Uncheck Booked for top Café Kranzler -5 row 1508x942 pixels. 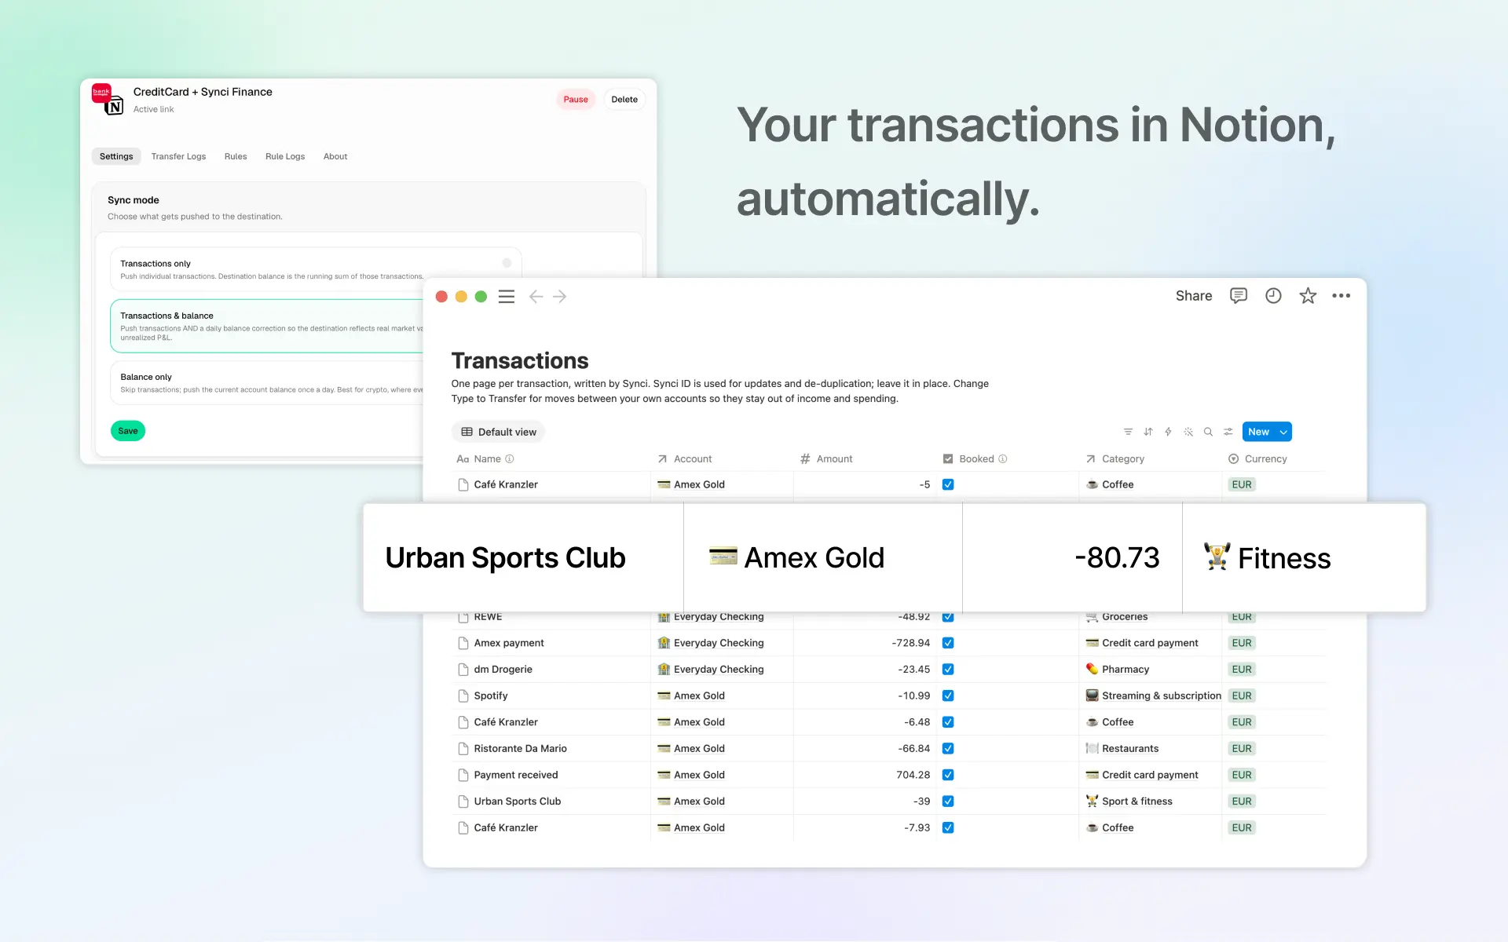(948, 484)
